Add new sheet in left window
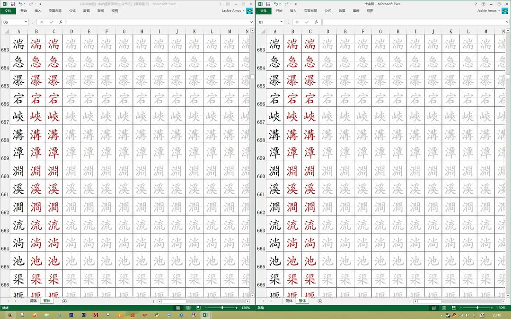511x319 pixels. [x=64, y=301]
